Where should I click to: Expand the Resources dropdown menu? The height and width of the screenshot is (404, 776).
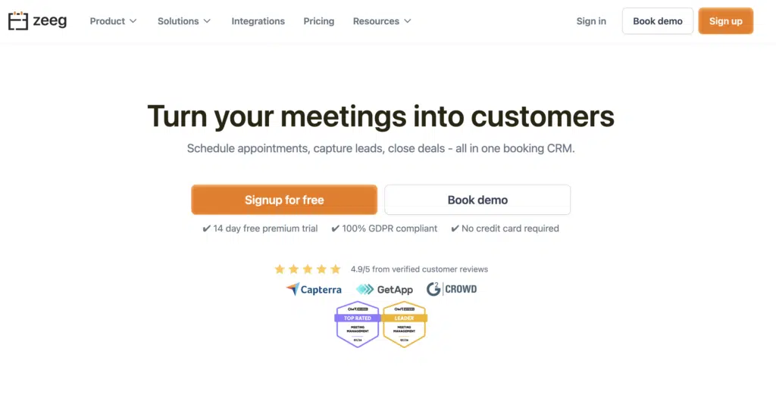(382, 21)
